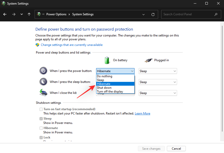Click the laptop lid close icon
Viewport: 224px width, 153px height.
pos(43,92)
